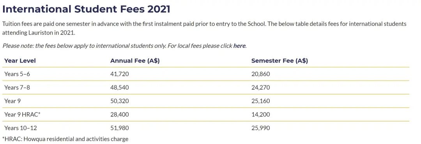Click the 41,720 annual fee value
Screen dimensions: 421x144
(x=120, y=74)
